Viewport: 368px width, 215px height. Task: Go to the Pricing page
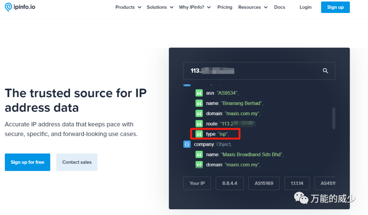point(225,7)
